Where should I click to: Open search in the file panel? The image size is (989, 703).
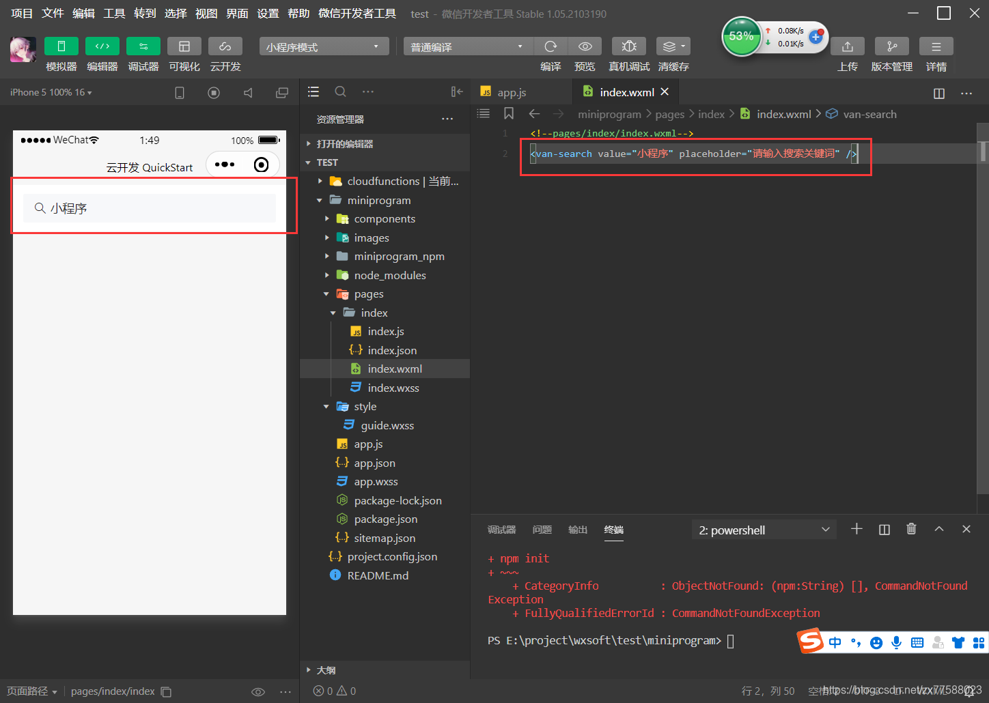point(340,91)
